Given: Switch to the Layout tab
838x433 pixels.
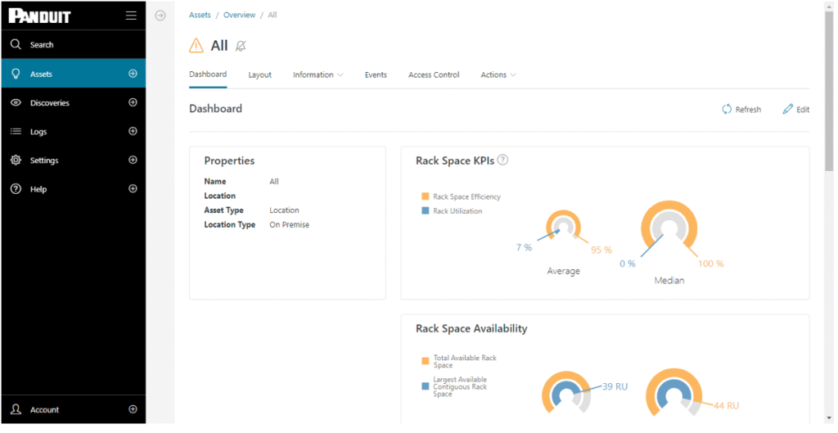Looking at the screenshot, I should click(x=259, y=75).
